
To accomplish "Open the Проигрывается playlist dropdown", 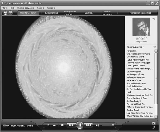I will pos(135,47).
